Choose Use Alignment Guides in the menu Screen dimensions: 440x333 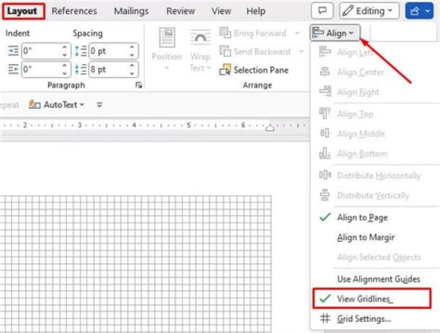(378, 279)
